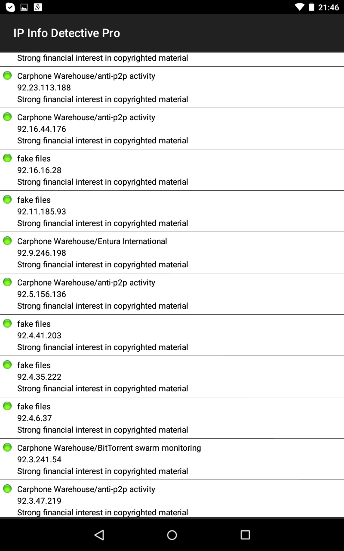
Task: Tap the Wi-Fi signal status icon
Action: pyautogui.click(x=299, y=7)
